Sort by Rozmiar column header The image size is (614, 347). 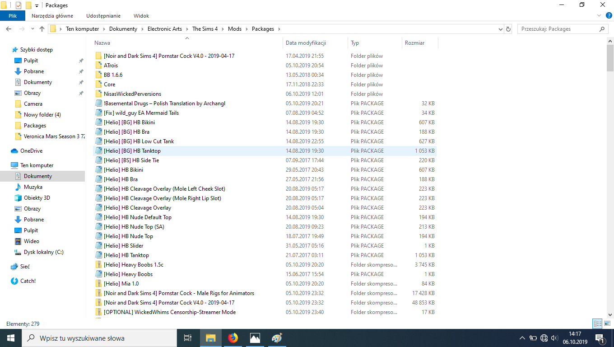(x=420, y=43)
